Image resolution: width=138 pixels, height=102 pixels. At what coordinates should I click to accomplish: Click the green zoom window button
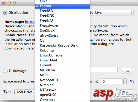(14, 3)
